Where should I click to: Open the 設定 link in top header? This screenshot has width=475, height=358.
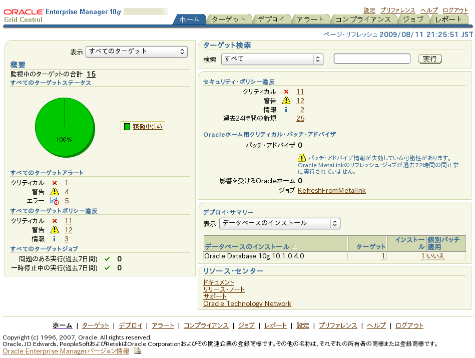(369, 11)
